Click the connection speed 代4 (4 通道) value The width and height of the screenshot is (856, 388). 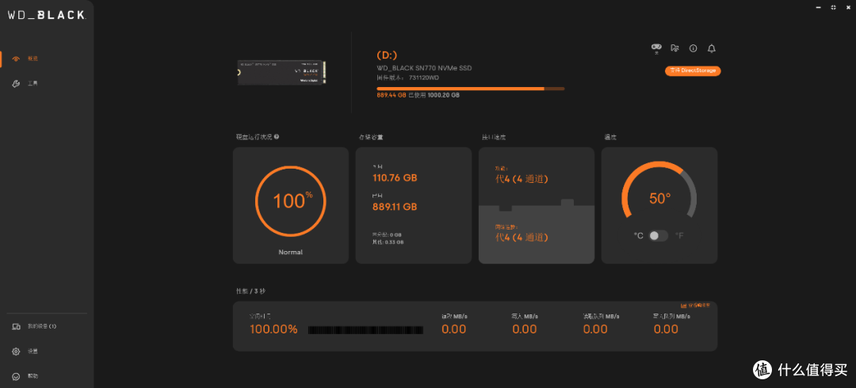click(x=522, y=238)
